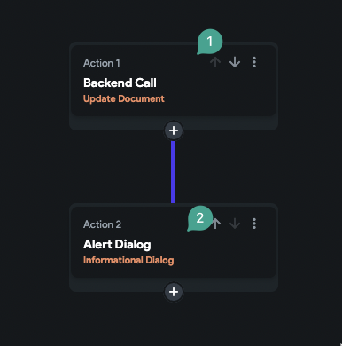Add action after Backend Call via plus
This screenshot has height=346, width=342.
click(174, 130)
